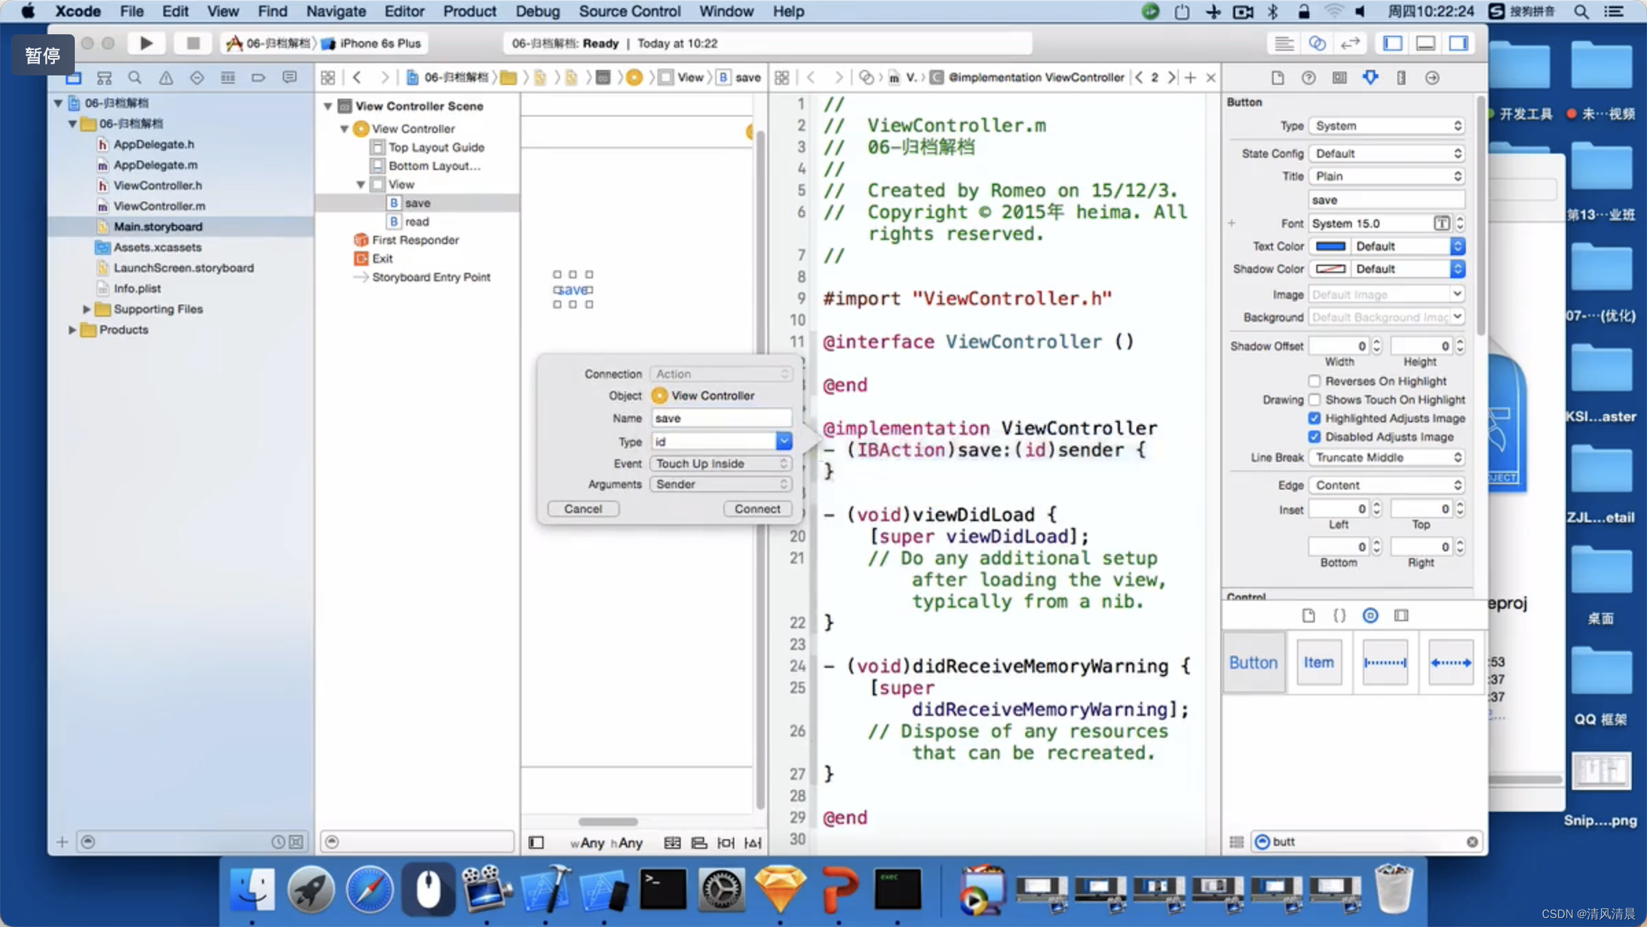Click the Show Inspectors panel icon
Screen dimensions: 1647x927
point(1460,43)
